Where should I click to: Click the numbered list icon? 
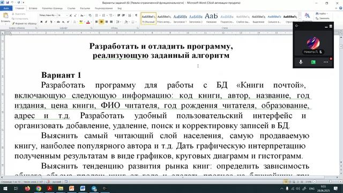tap(103, 16)
